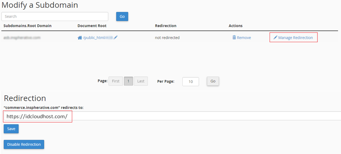Click the trash icon for Remove
This screenshot has height=154, width=341.
point(234,38)
